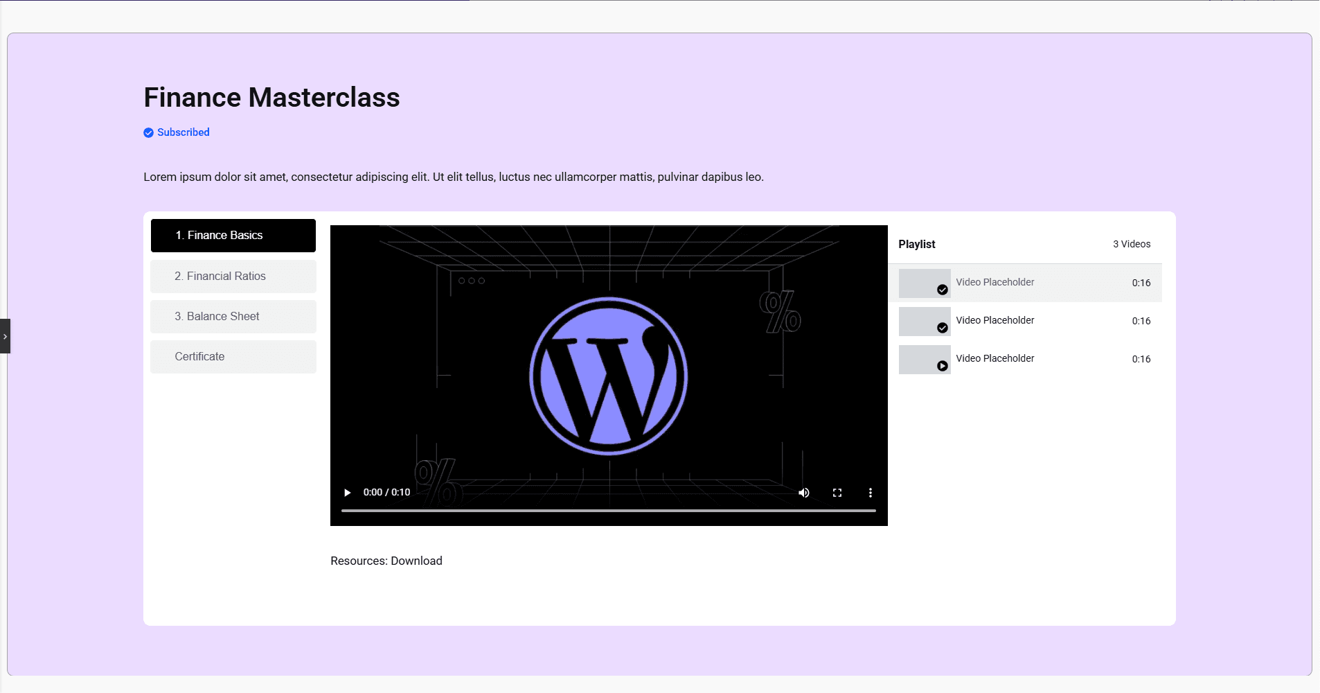Click the first playlist item's 0:16 duration
This screenshot has width=1320, height=693.
click(1141, 283)
